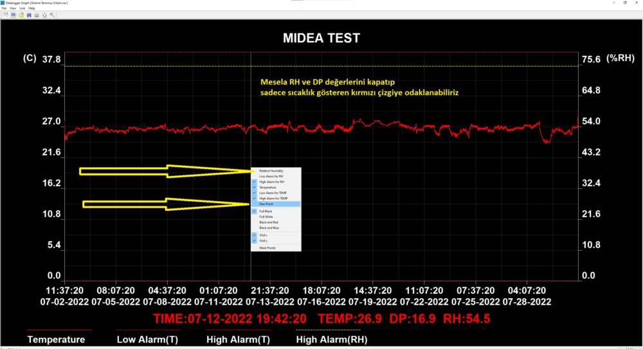Click the blue screen toolbar icon
This screenshot has width=643, height=349.
point(13,15)
